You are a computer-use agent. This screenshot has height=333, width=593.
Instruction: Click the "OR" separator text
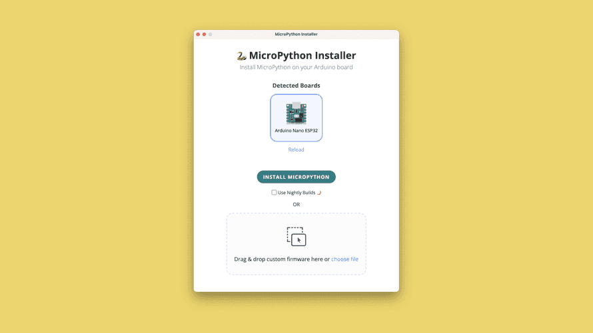click(x=296, y=205)
